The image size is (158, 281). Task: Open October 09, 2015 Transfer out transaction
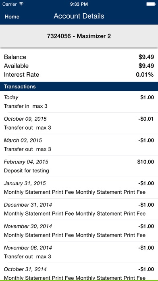point(79,123)
